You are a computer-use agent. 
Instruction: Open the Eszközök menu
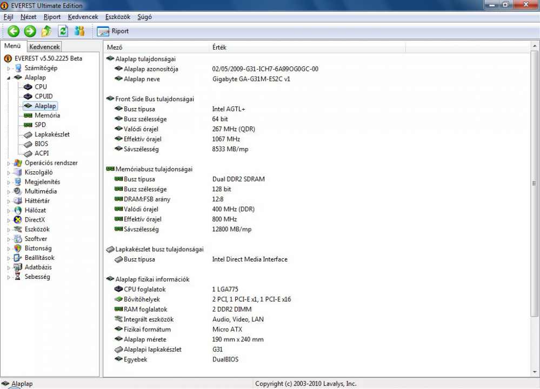[x=118, y=17]
